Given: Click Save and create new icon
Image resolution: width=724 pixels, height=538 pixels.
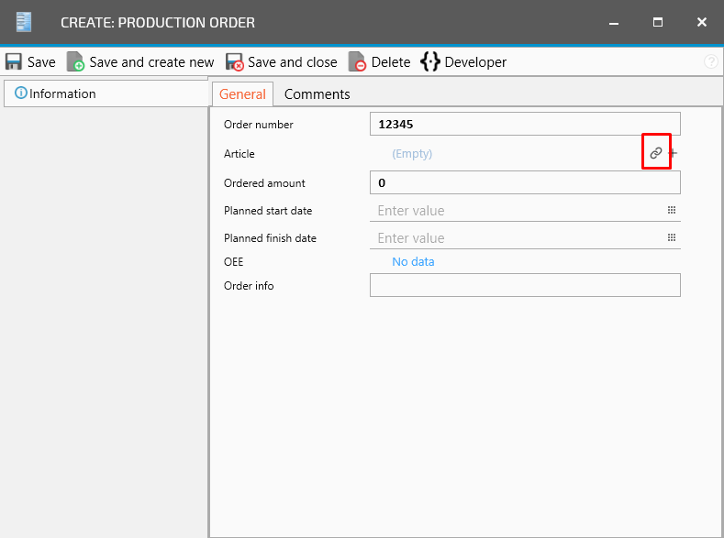Looking at the screenshot, I should tap(75, 62).
